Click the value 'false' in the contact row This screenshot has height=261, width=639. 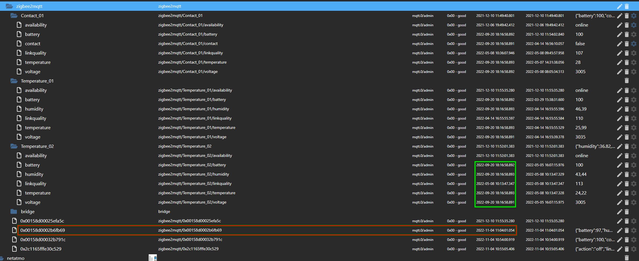pos(580,44)
